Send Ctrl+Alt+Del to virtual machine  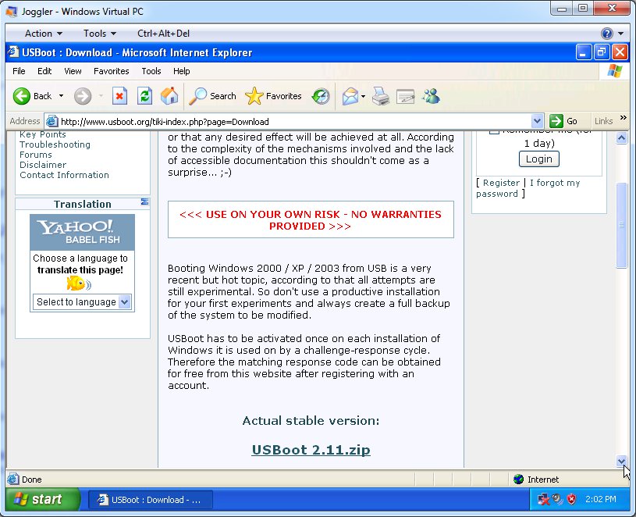(163, 34)
